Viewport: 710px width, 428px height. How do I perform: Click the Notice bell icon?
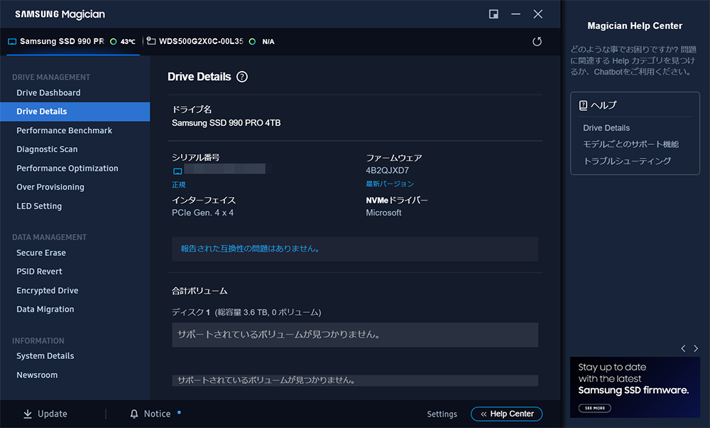134,414
